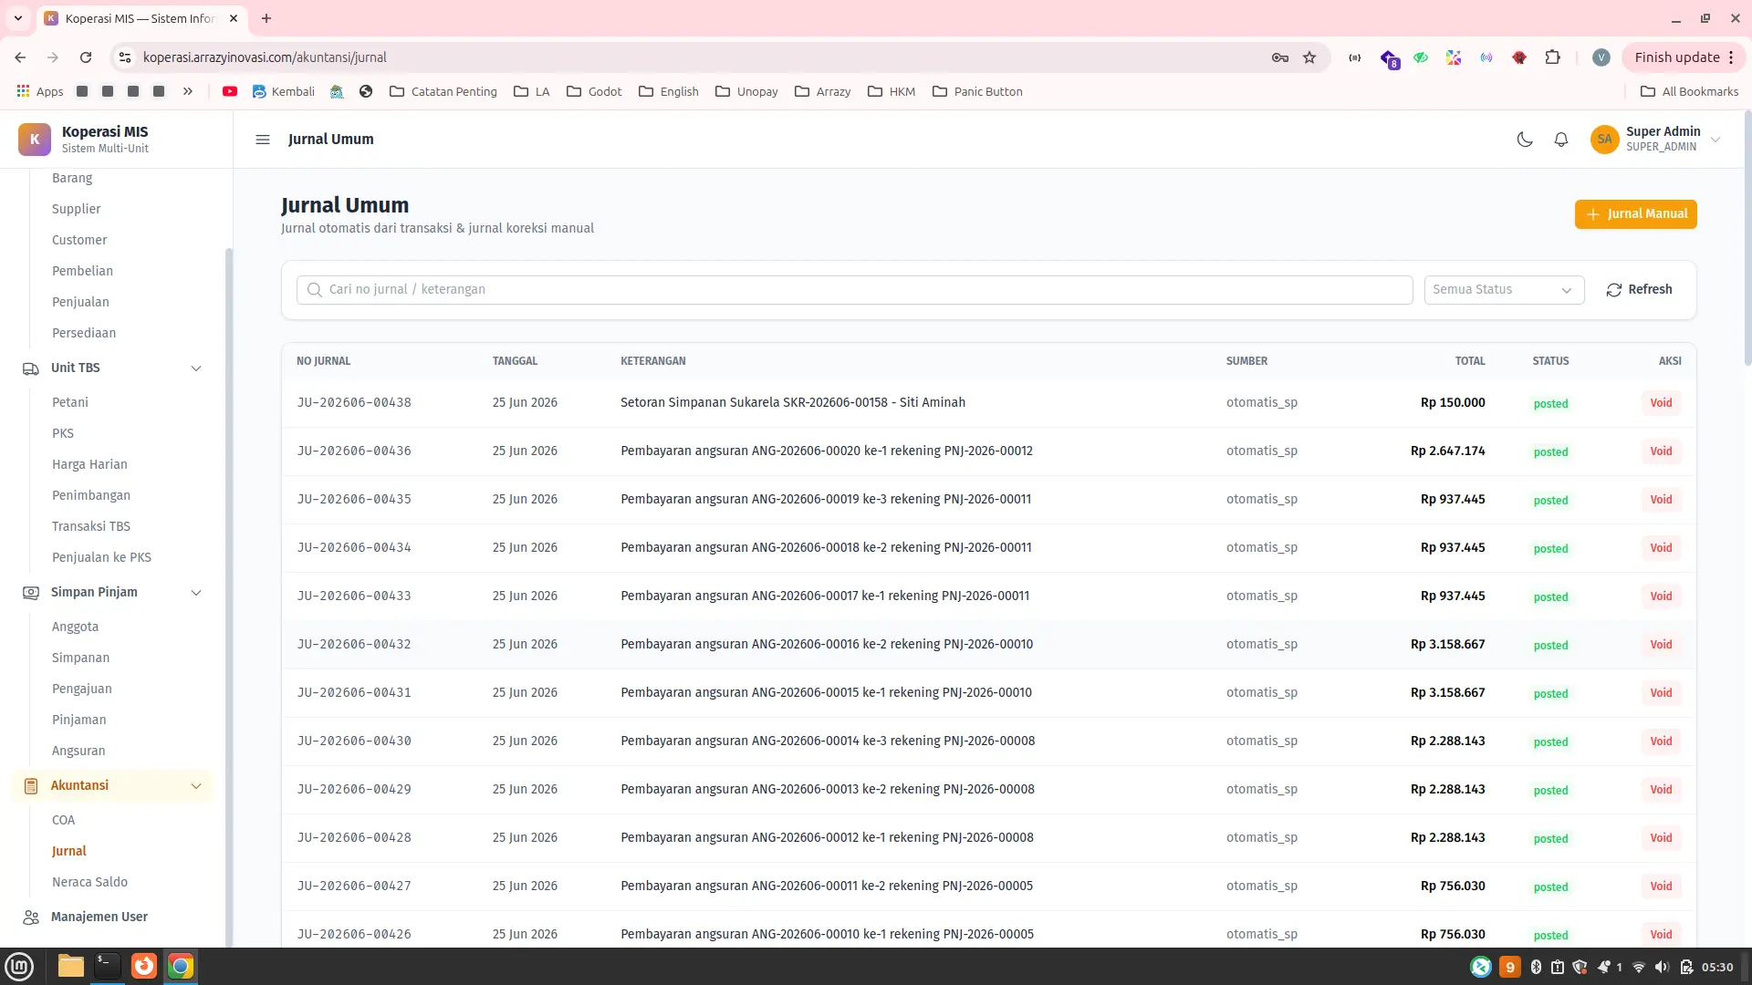The width and height of the screenshot is (1752, 985).
Task: Click the Setoran Simpanan Sukarela description
Action: coord(792,403)
